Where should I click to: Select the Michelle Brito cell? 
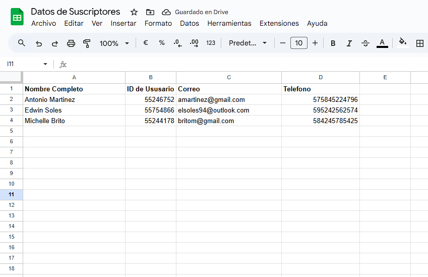(74, 121)
